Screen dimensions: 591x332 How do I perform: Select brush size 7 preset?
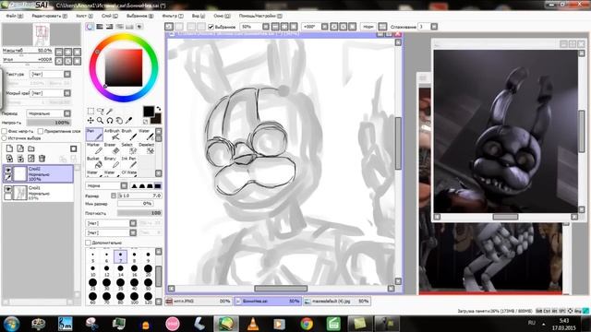coord(121,256)
